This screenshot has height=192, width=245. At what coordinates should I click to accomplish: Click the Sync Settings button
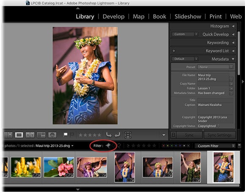click(220, 135)
